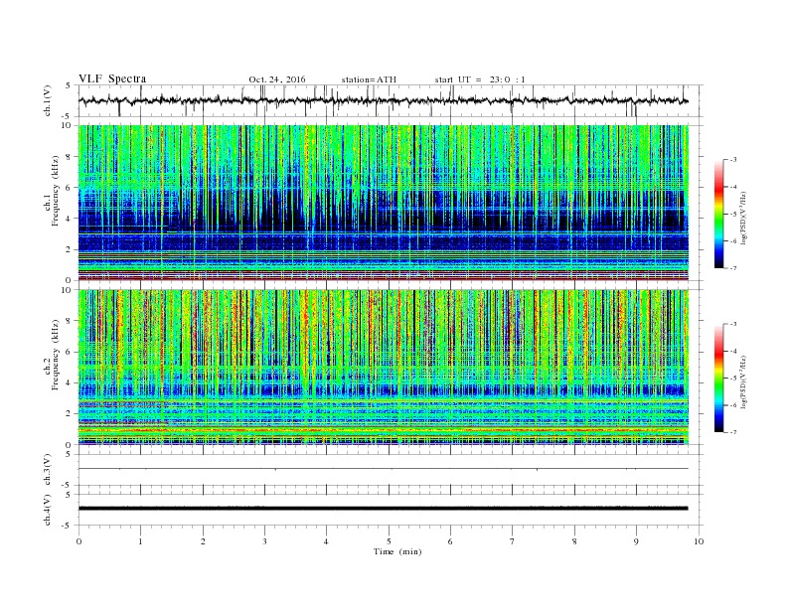Click the 'start UT = 23: 0 : 1' text
The height and width of the screenshot is (608, 787).
480,79
